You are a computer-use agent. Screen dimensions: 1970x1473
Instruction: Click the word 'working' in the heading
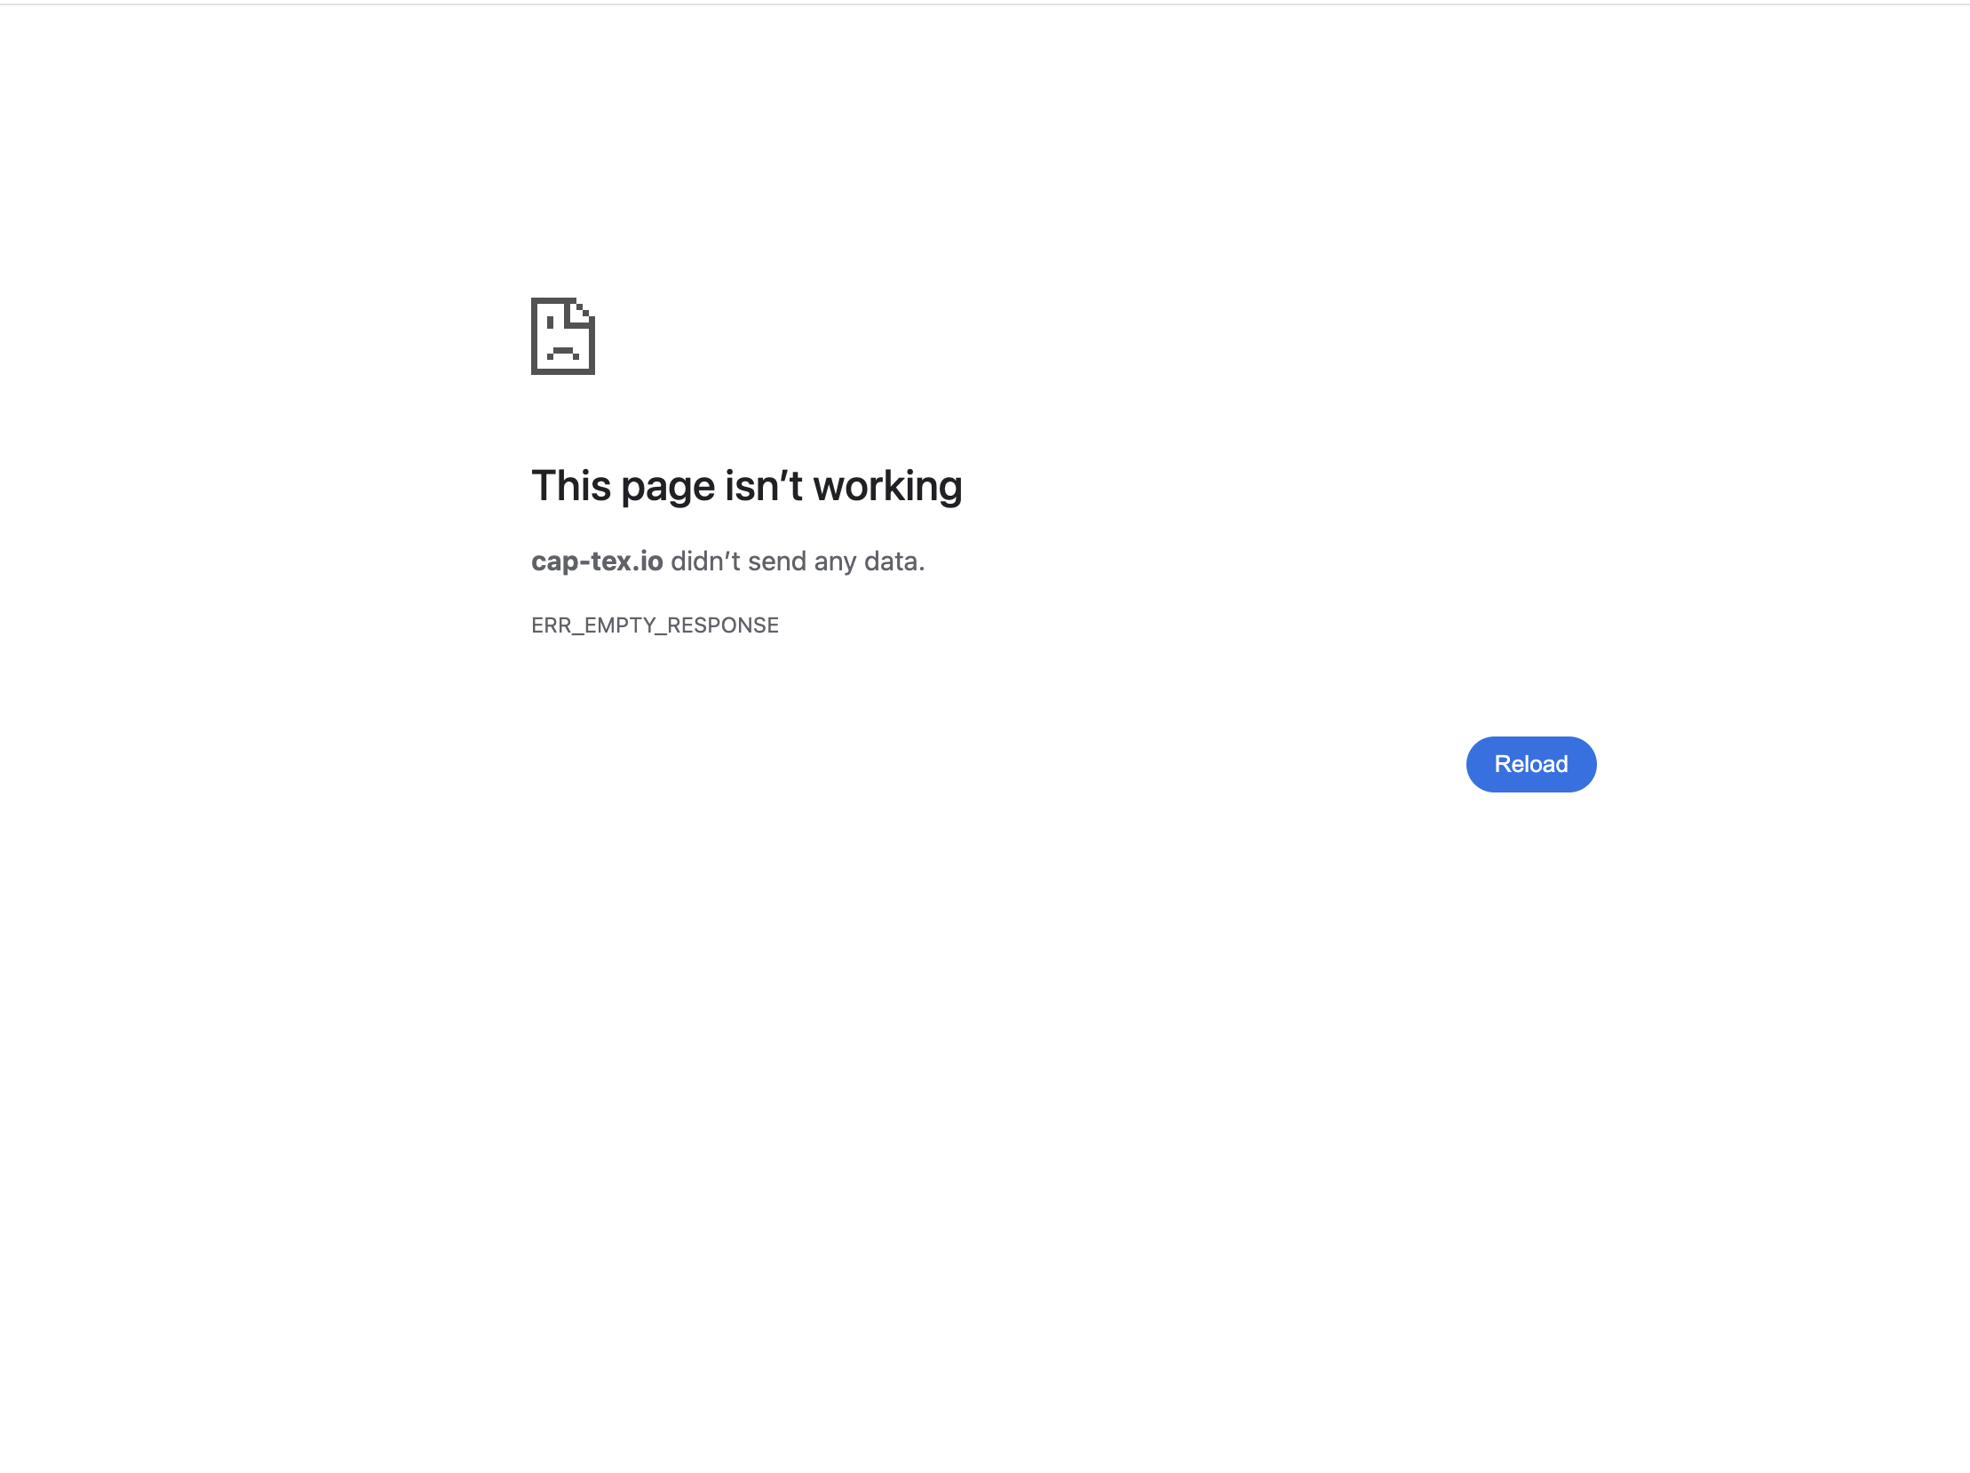pyautogui.click(x=888, y=487)
